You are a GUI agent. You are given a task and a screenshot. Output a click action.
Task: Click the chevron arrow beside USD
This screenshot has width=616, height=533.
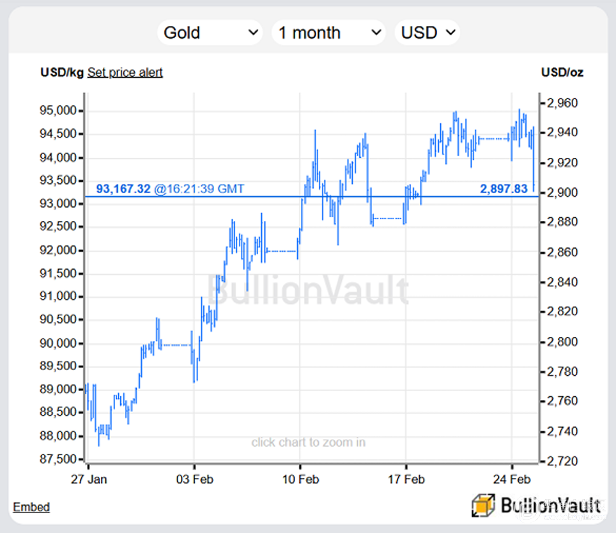451,32
